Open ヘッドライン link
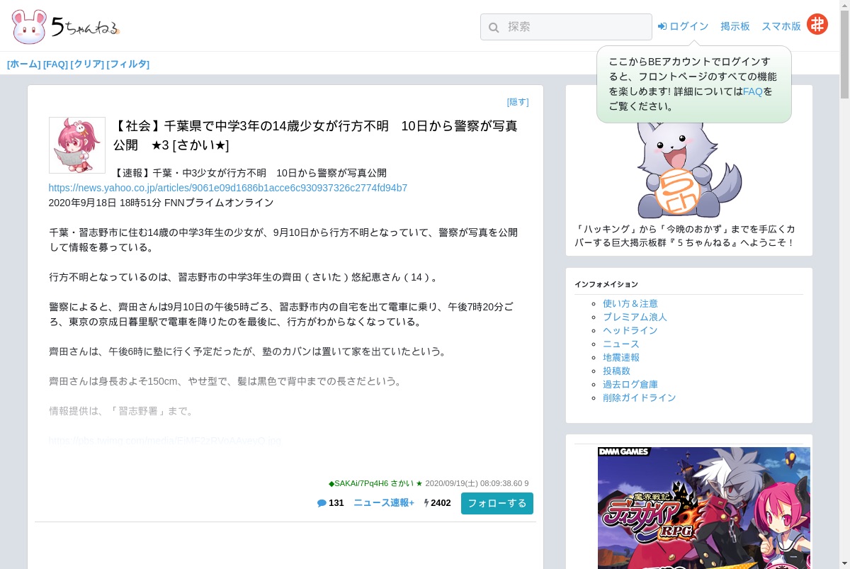The height and width of the screenshot is (569, 850). click(x=630, y=330)
